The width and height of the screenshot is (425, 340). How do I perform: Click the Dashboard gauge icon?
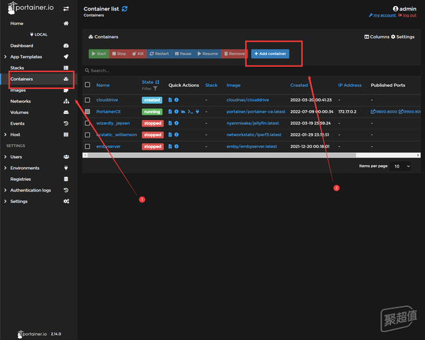(66, 46)
